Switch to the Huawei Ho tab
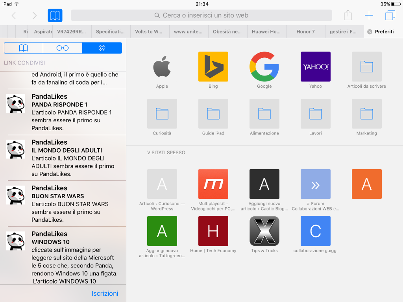This screenshot has width=403, height=302. tap(266, 31)
